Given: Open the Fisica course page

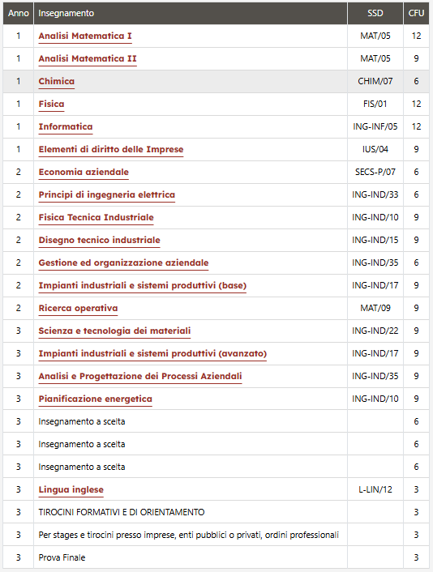Looking at the screenshot, I should pos(51,104).
